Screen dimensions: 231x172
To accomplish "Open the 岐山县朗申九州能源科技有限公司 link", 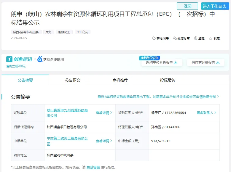I will coord(67,112).
